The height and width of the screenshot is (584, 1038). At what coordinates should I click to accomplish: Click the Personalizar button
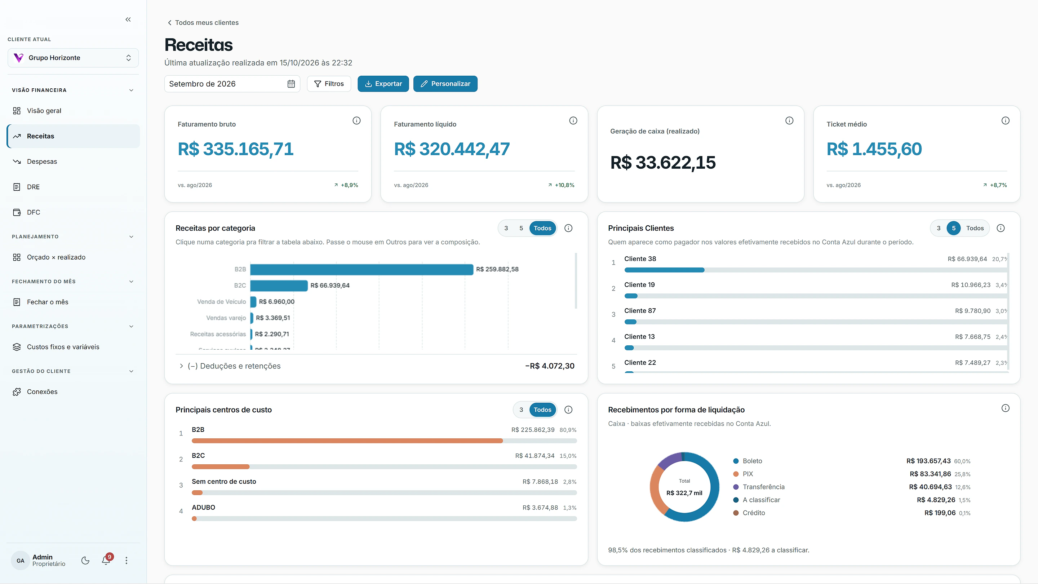click(x=445, y=84)
